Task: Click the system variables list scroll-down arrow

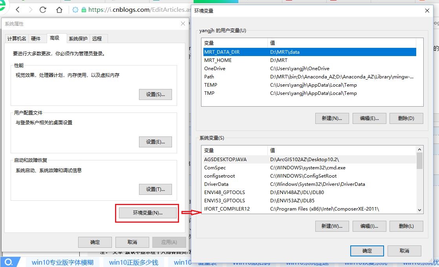Action: tap(419, 210)
